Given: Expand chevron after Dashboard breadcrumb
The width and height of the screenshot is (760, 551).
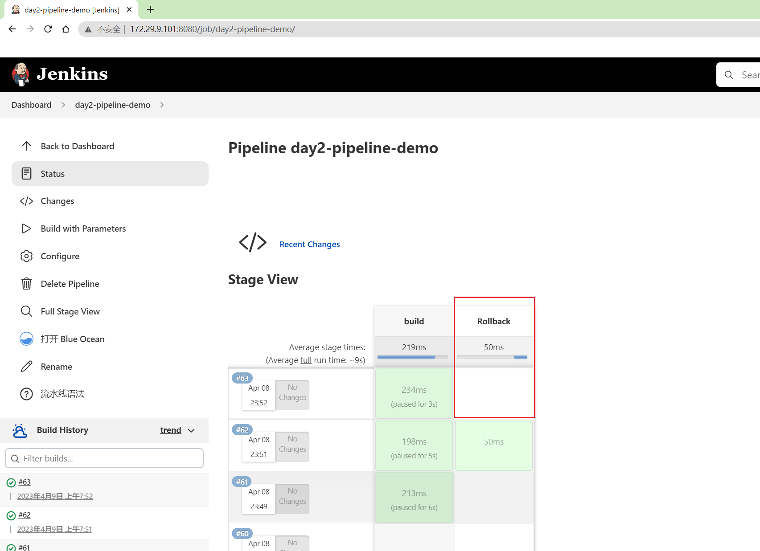Looking at the screenshot, I should [x=63, y=105].
